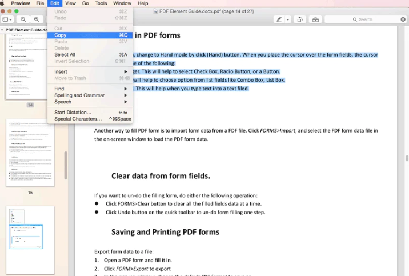Image resolution: width=409 pixels, height=276 pixels.
Task: Click the highlight pen tool icon
Action: (279, 19)
